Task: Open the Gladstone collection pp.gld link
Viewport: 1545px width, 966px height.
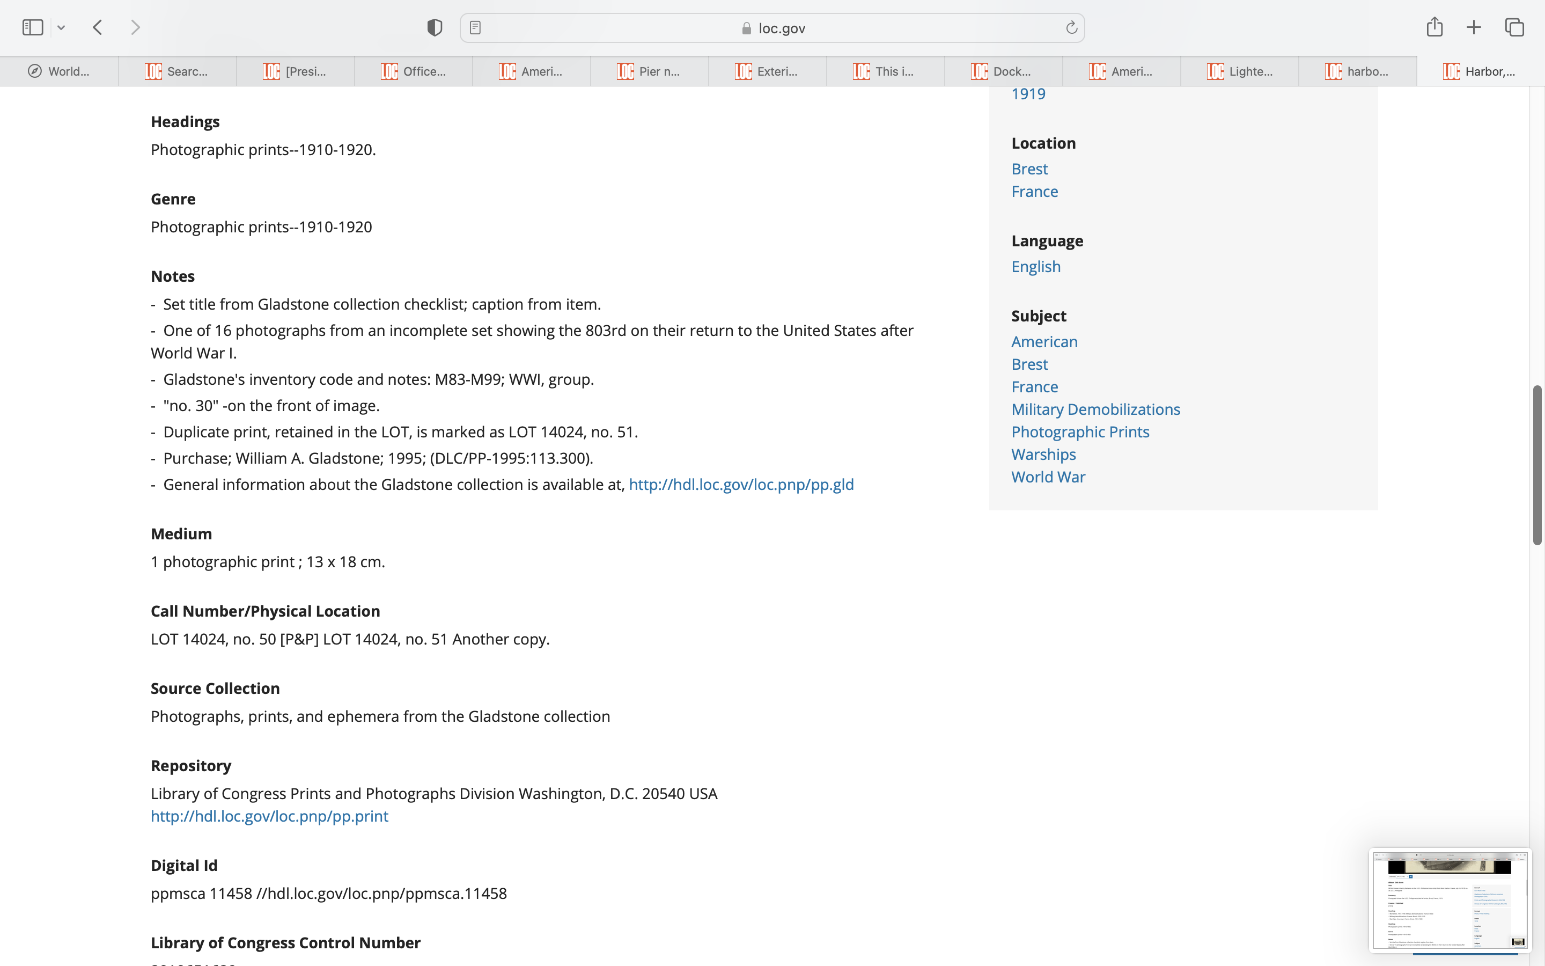Action: tap(740, 484)
